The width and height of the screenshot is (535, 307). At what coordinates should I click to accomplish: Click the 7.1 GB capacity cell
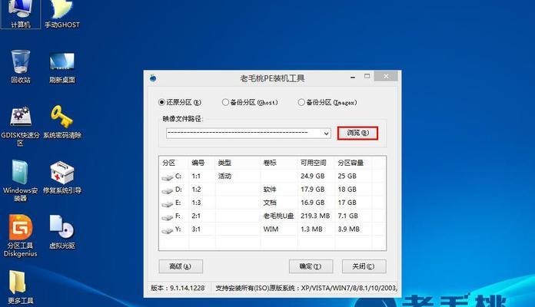(x=348, y=216)
